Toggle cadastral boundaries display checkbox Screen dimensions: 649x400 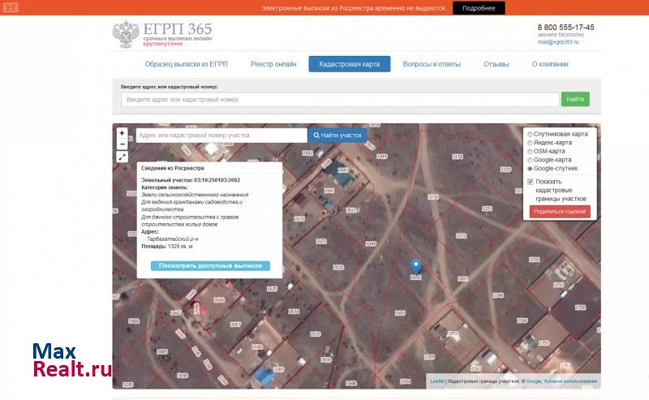coord(531,182)
